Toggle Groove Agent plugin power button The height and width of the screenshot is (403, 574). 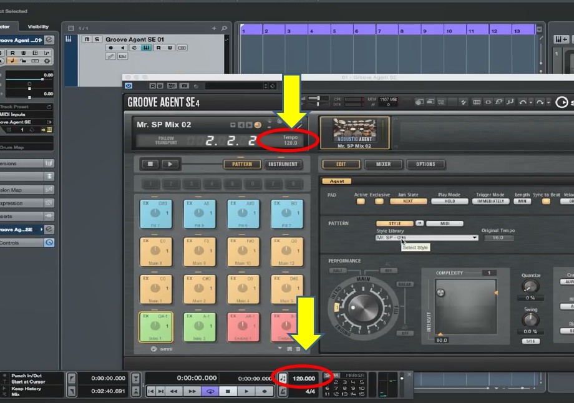[129, 85]
